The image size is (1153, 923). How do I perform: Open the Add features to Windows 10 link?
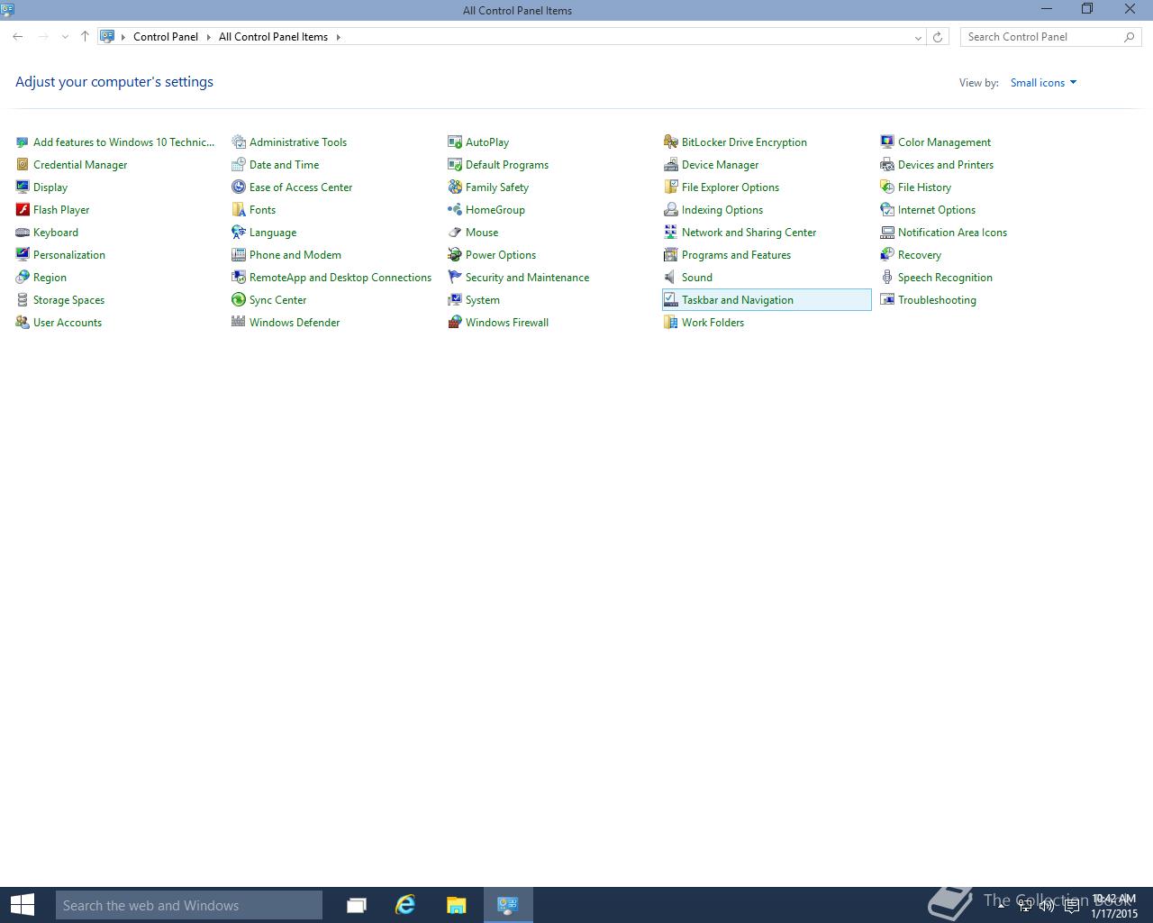(x=124, y=142)
